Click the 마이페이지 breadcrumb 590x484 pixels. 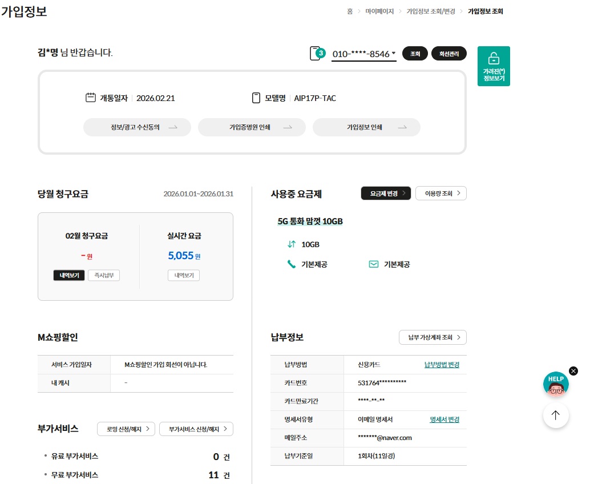click(379, 11)
